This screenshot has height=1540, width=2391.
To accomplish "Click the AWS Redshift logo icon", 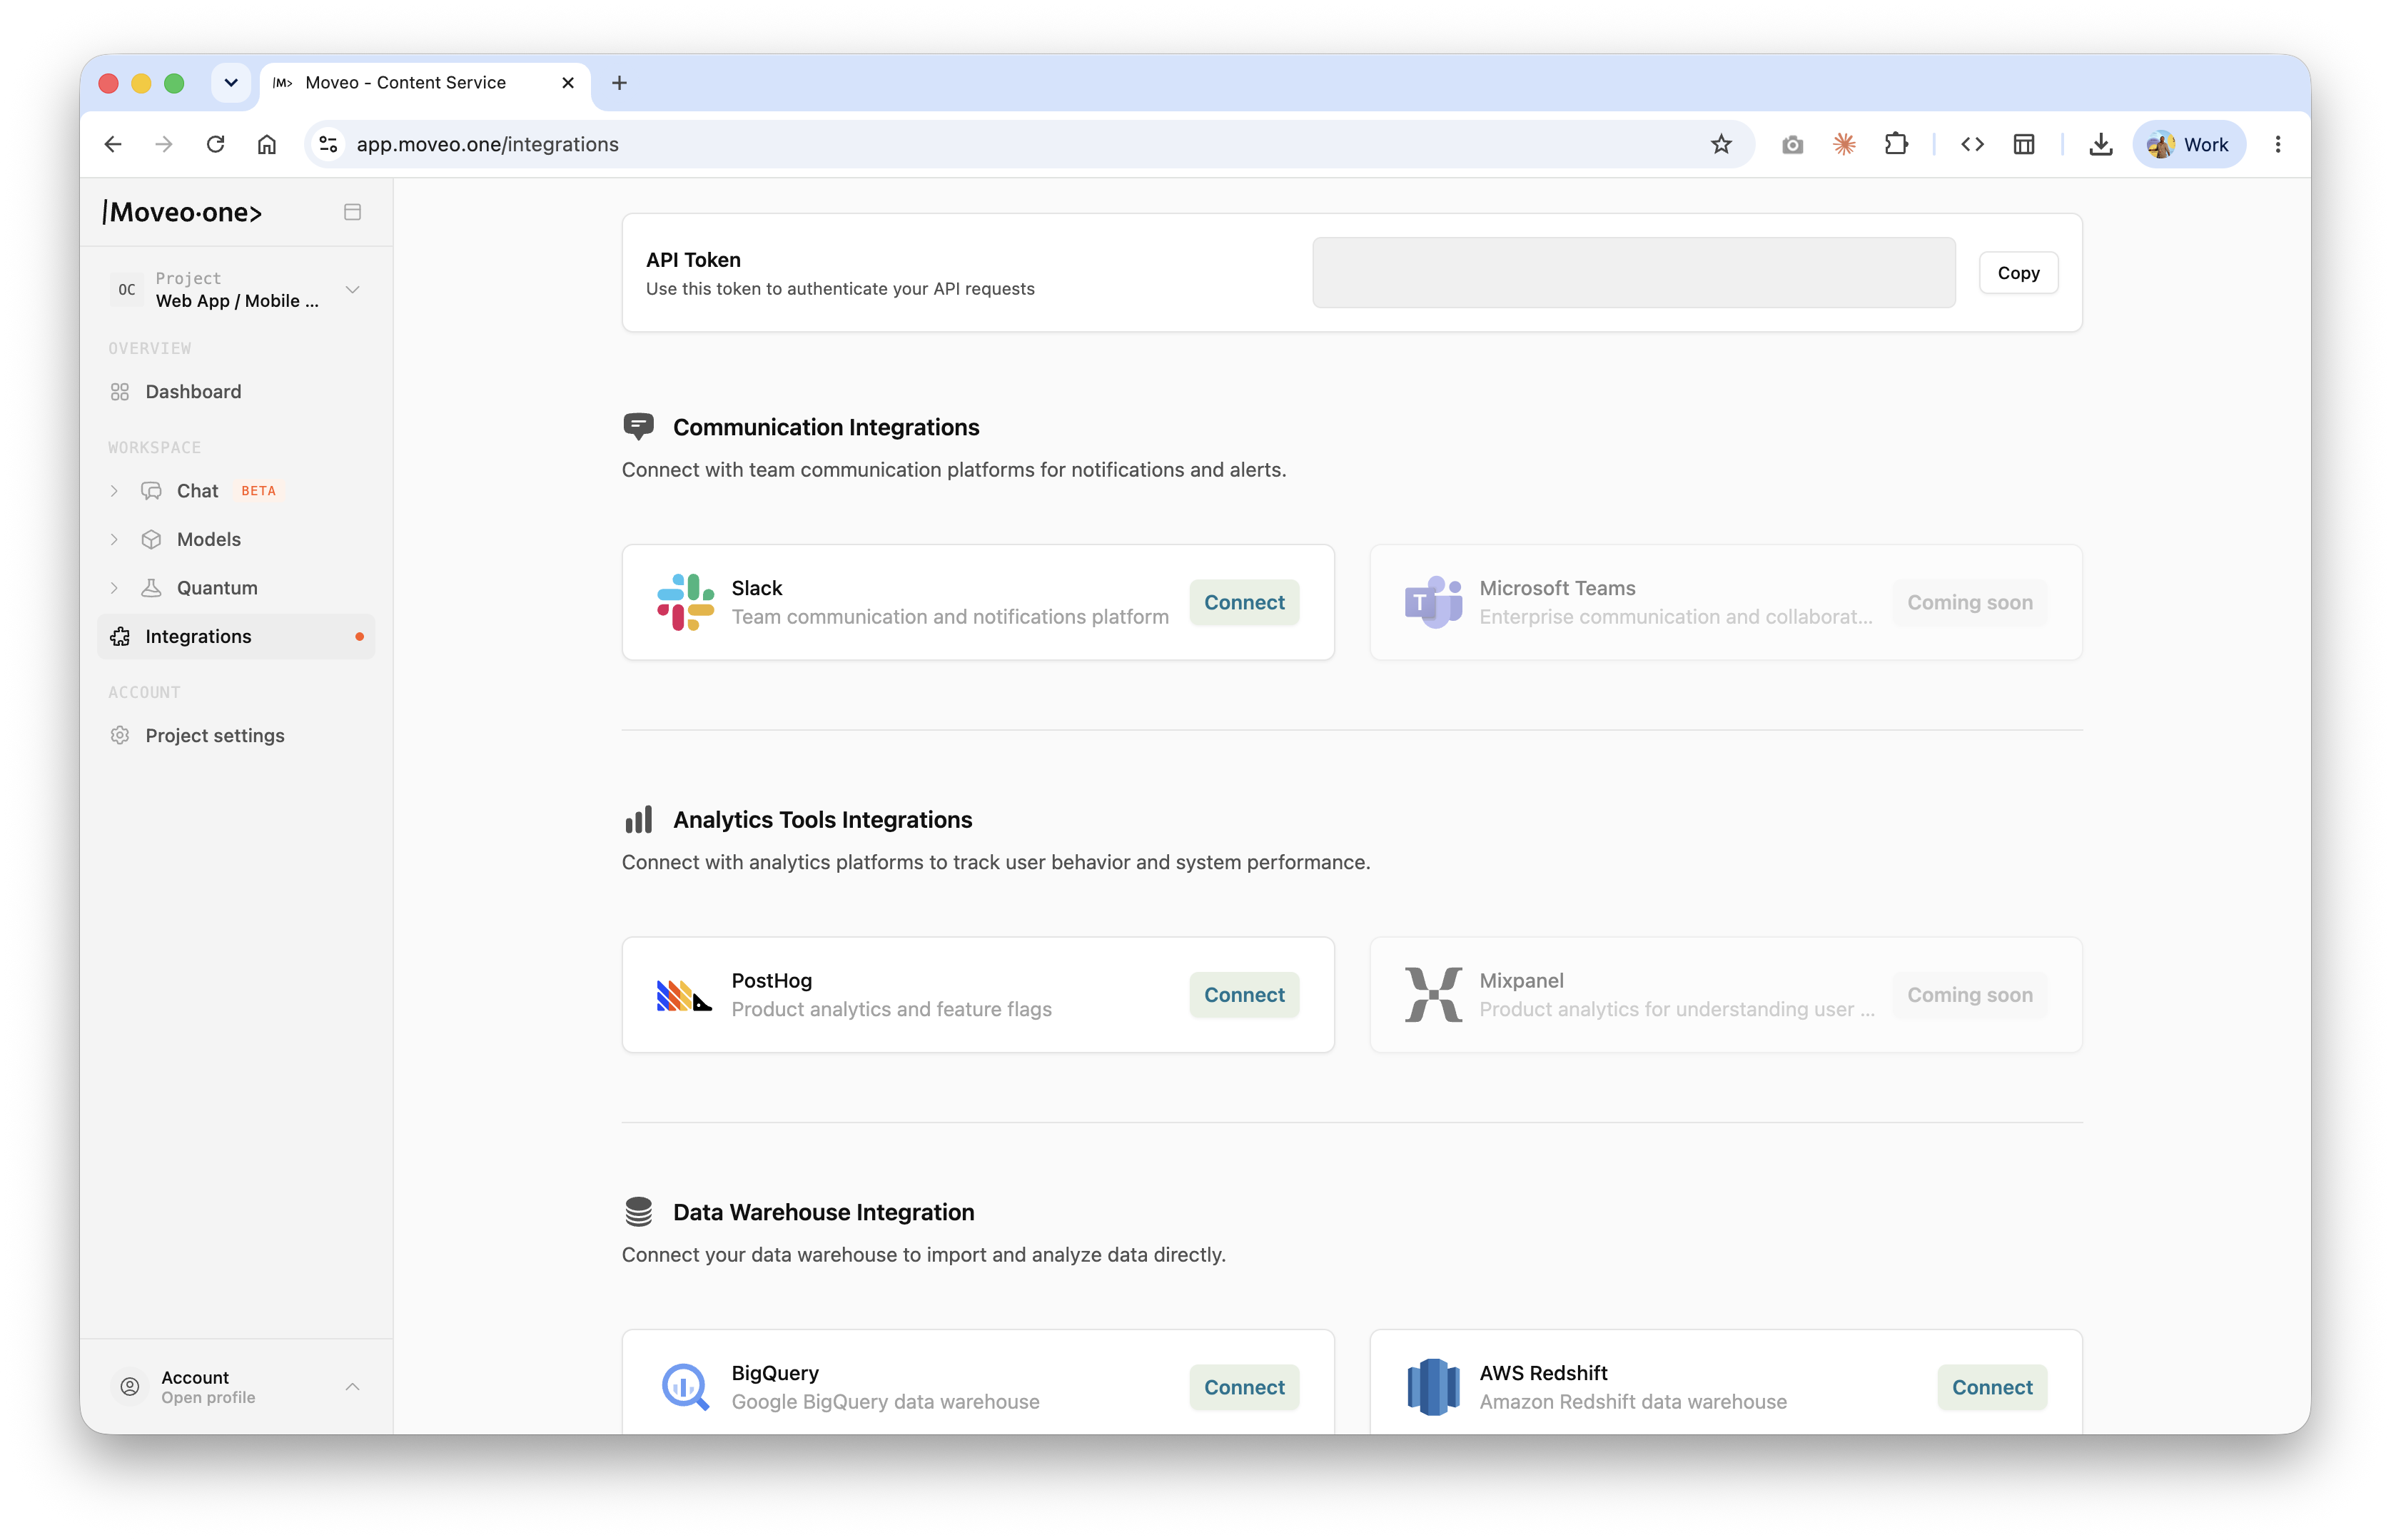I will pyautogui.click(x=1433, y=1387).
